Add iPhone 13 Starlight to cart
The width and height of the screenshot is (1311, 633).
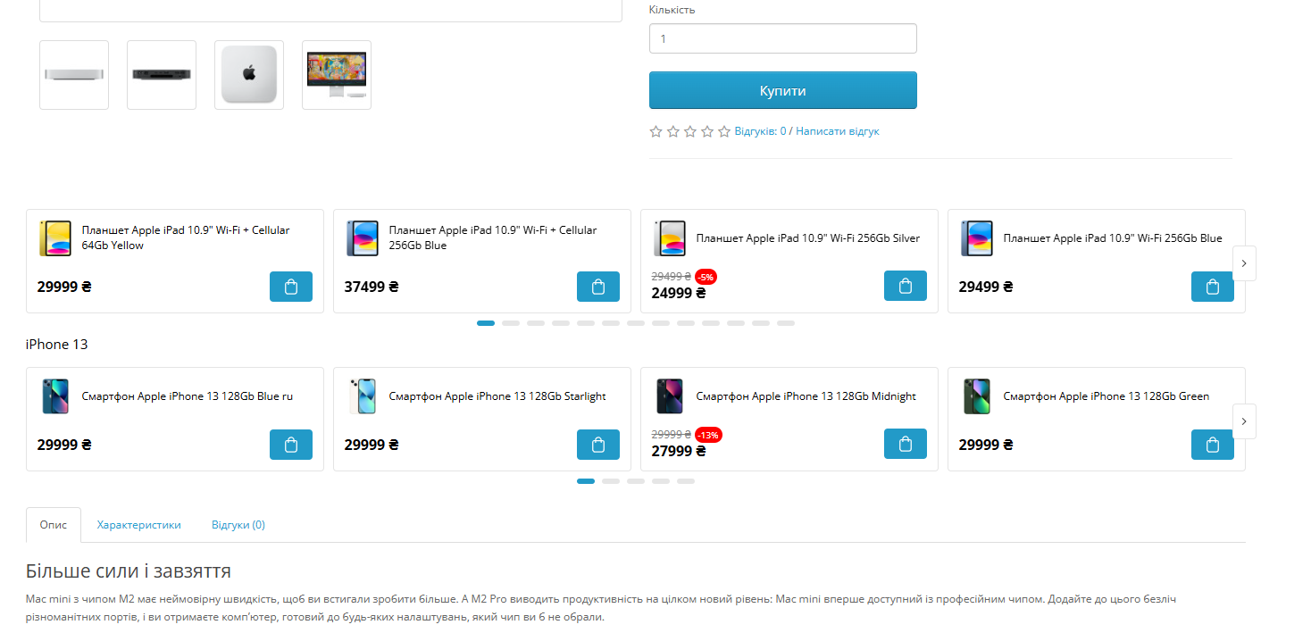point(598,445)
